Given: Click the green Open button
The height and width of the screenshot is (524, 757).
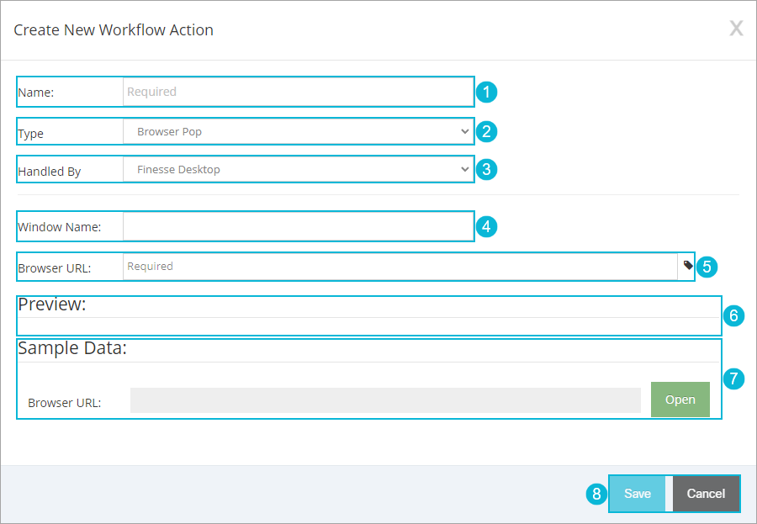Looking at the screenshot, I should click(680, 400).
